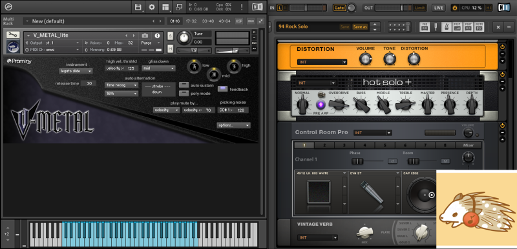Open the Vintage Verb INIT preset dropdown
Viewport: 517px width, 249px height.
click(317, 237)
